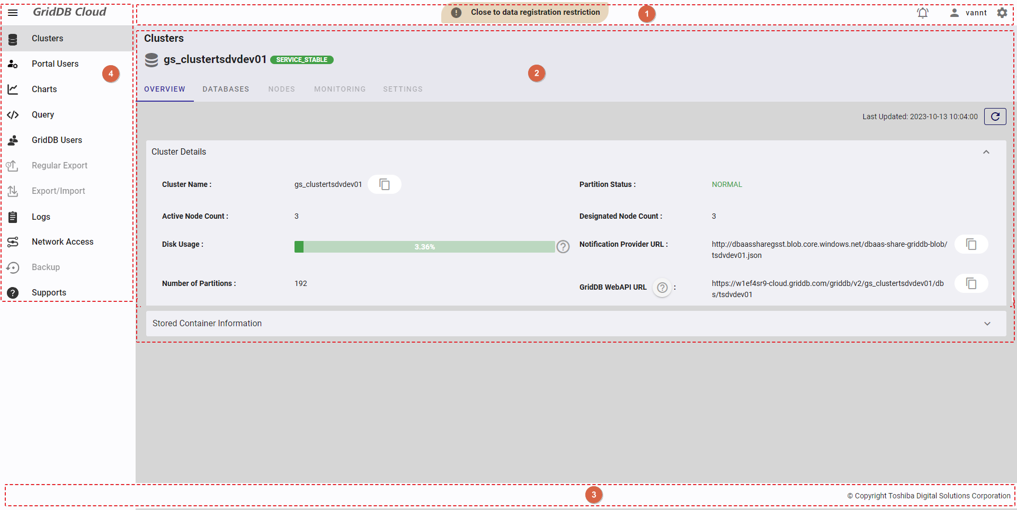Refresh the cluster overview data
This screenshot has width=1017, height=510.
(995, 117)
